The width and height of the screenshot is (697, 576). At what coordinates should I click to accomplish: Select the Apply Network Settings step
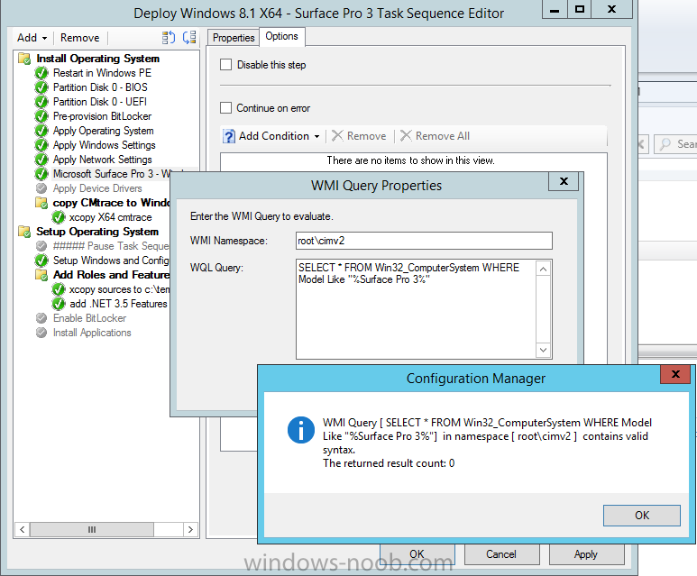point(102,160)
